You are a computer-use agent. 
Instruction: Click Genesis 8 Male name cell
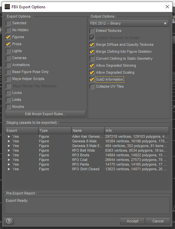tap(84, 141)
